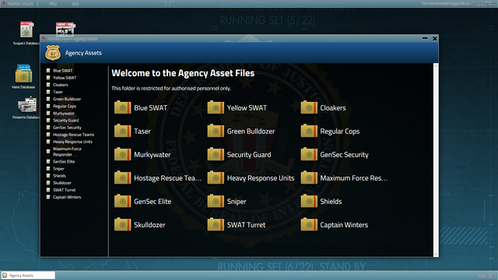Select Taser in the sidebar list
This screenshot has width=498, height=280.
(58, 92)
